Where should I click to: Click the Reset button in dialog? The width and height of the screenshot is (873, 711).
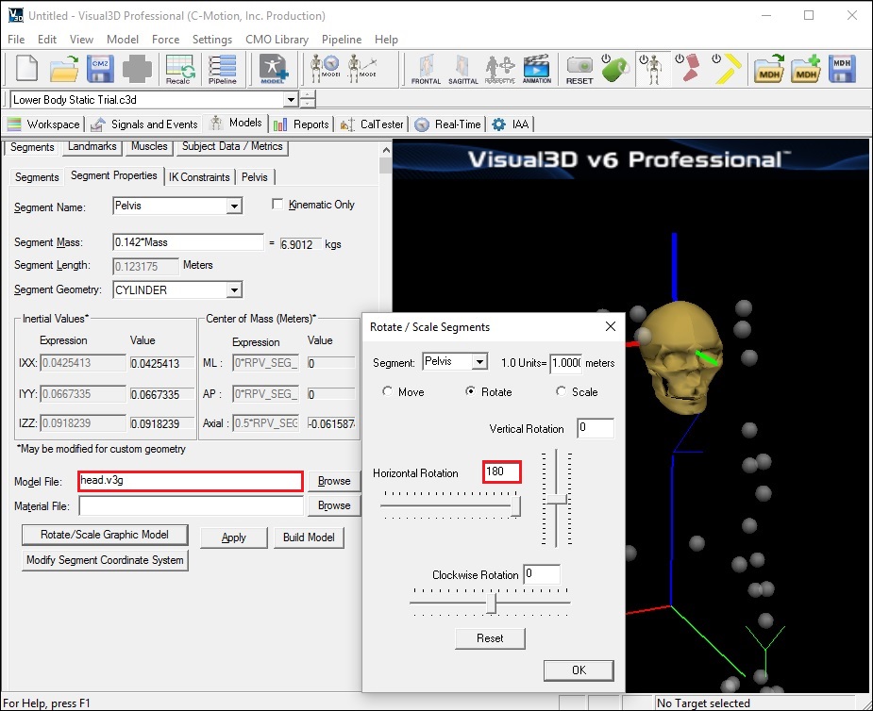490,638
